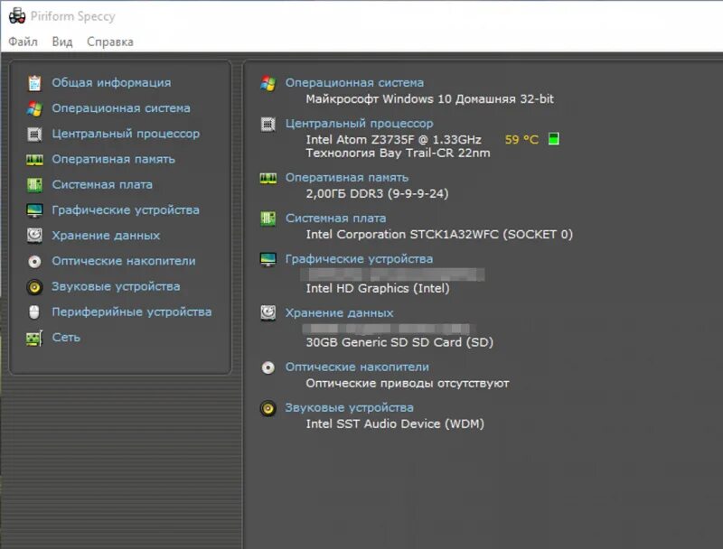Click the motherboard icon in the summary
Viewport: 723px width, 549px height.
click(x=268, y=219)
